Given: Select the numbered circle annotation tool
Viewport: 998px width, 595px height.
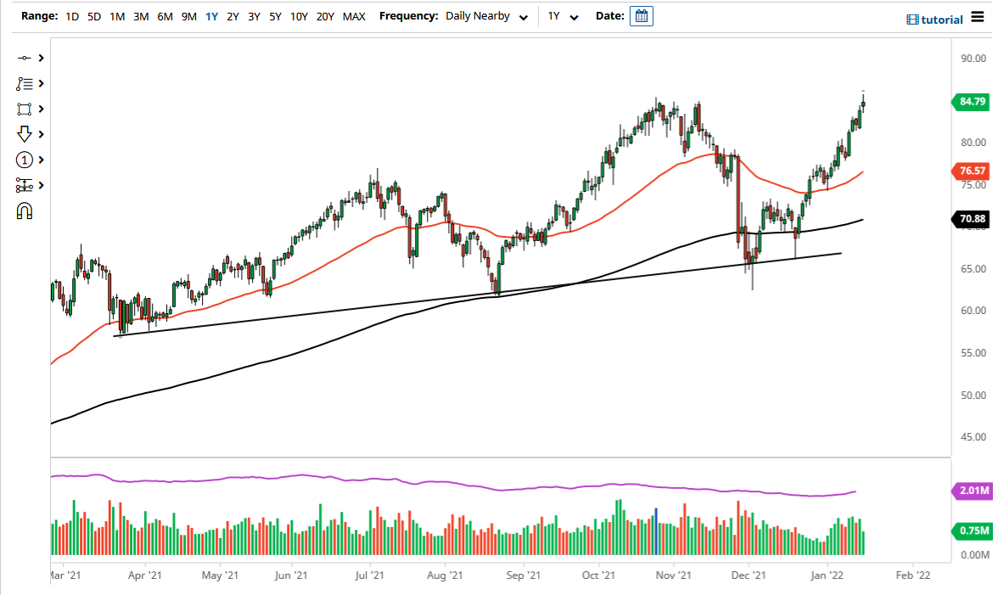Looking at the screenshot, I should click(x=25, y=160).
